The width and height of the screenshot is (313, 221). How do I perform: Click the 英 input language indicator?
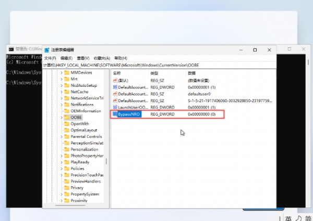coord(288,218)
